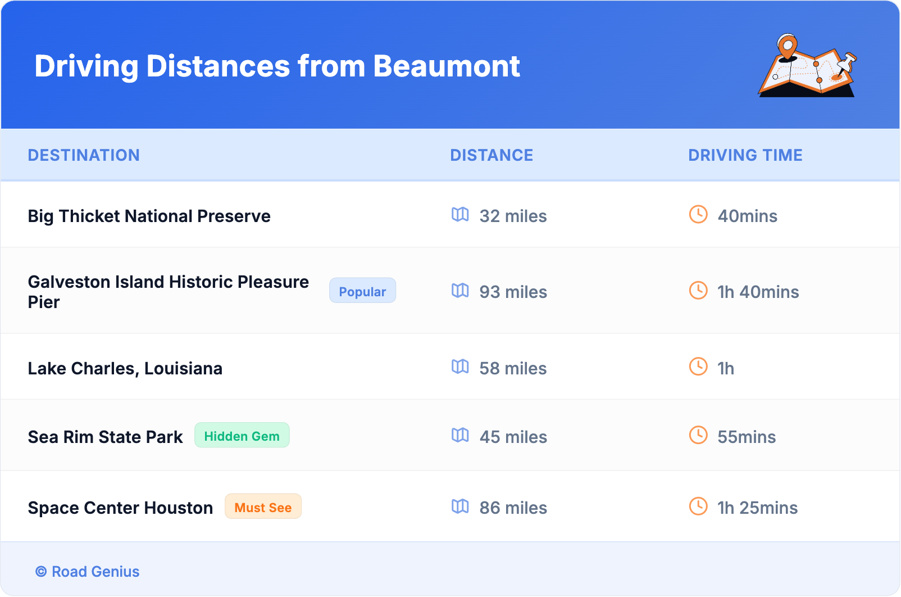
Task: Click the clock icon next to 1h 40mins
Action: (x=698, y=291)
